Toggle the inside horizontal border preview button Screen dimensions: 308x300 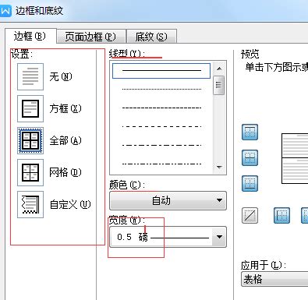click(x=250, y=157)
